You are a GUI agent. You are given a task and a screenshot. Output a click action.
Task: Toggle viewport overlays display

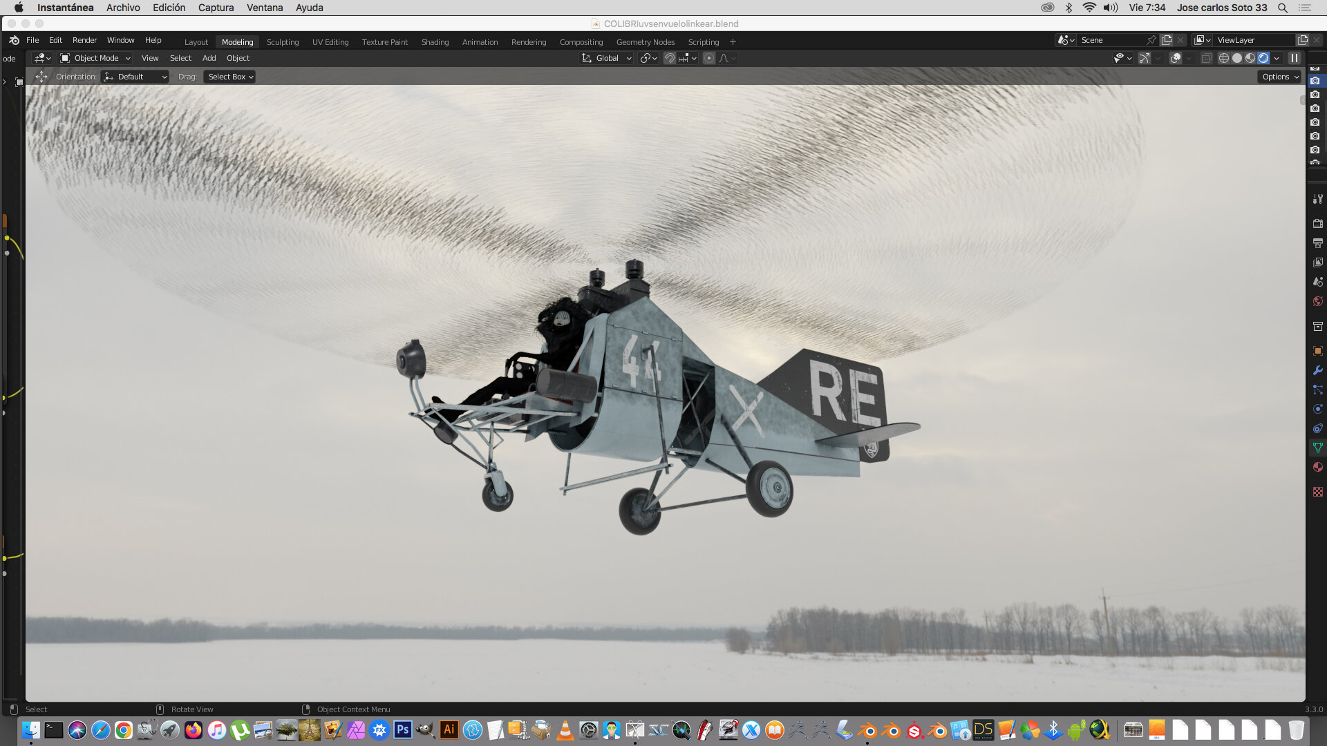tap(1175, 58)
